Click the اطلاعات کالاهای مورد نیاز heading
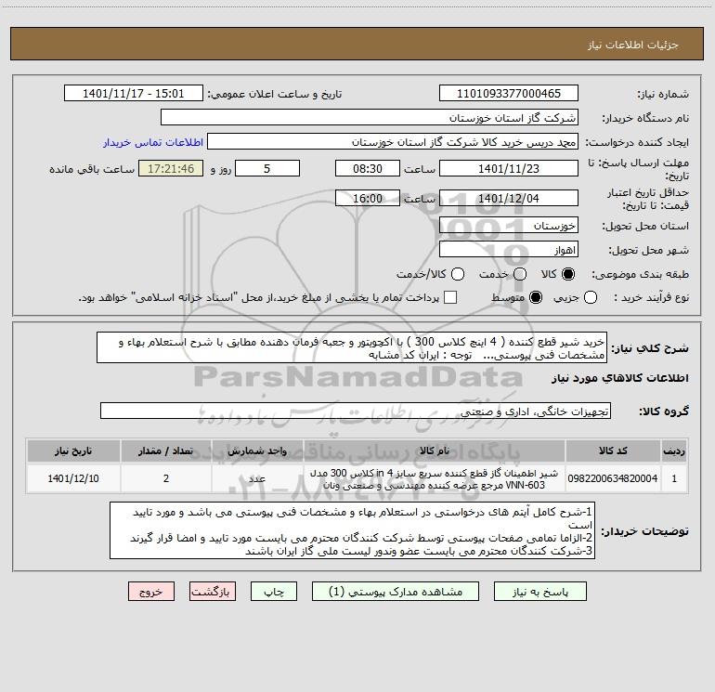The image size is (715, 692). (620, 378)
